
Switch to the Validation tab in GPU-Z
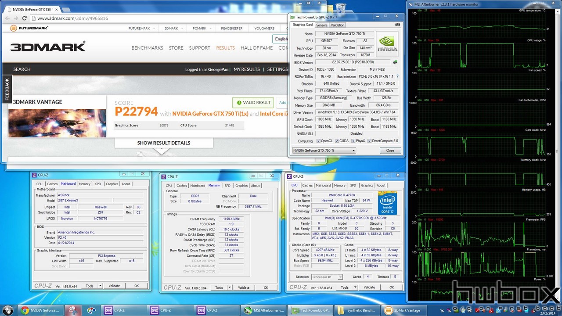pyautogui.click(x=337, y=25)
